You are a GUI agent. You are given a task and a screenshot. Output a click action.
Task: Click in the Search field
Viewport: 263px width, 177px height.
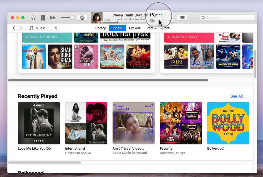pos(227,18)
